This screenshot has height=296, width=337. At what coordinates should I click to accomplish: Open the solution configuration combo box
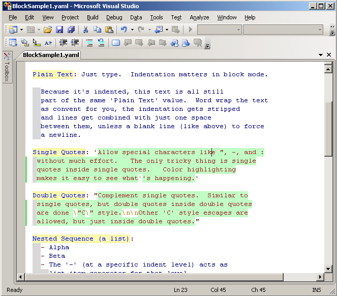[x=220, y=29]
